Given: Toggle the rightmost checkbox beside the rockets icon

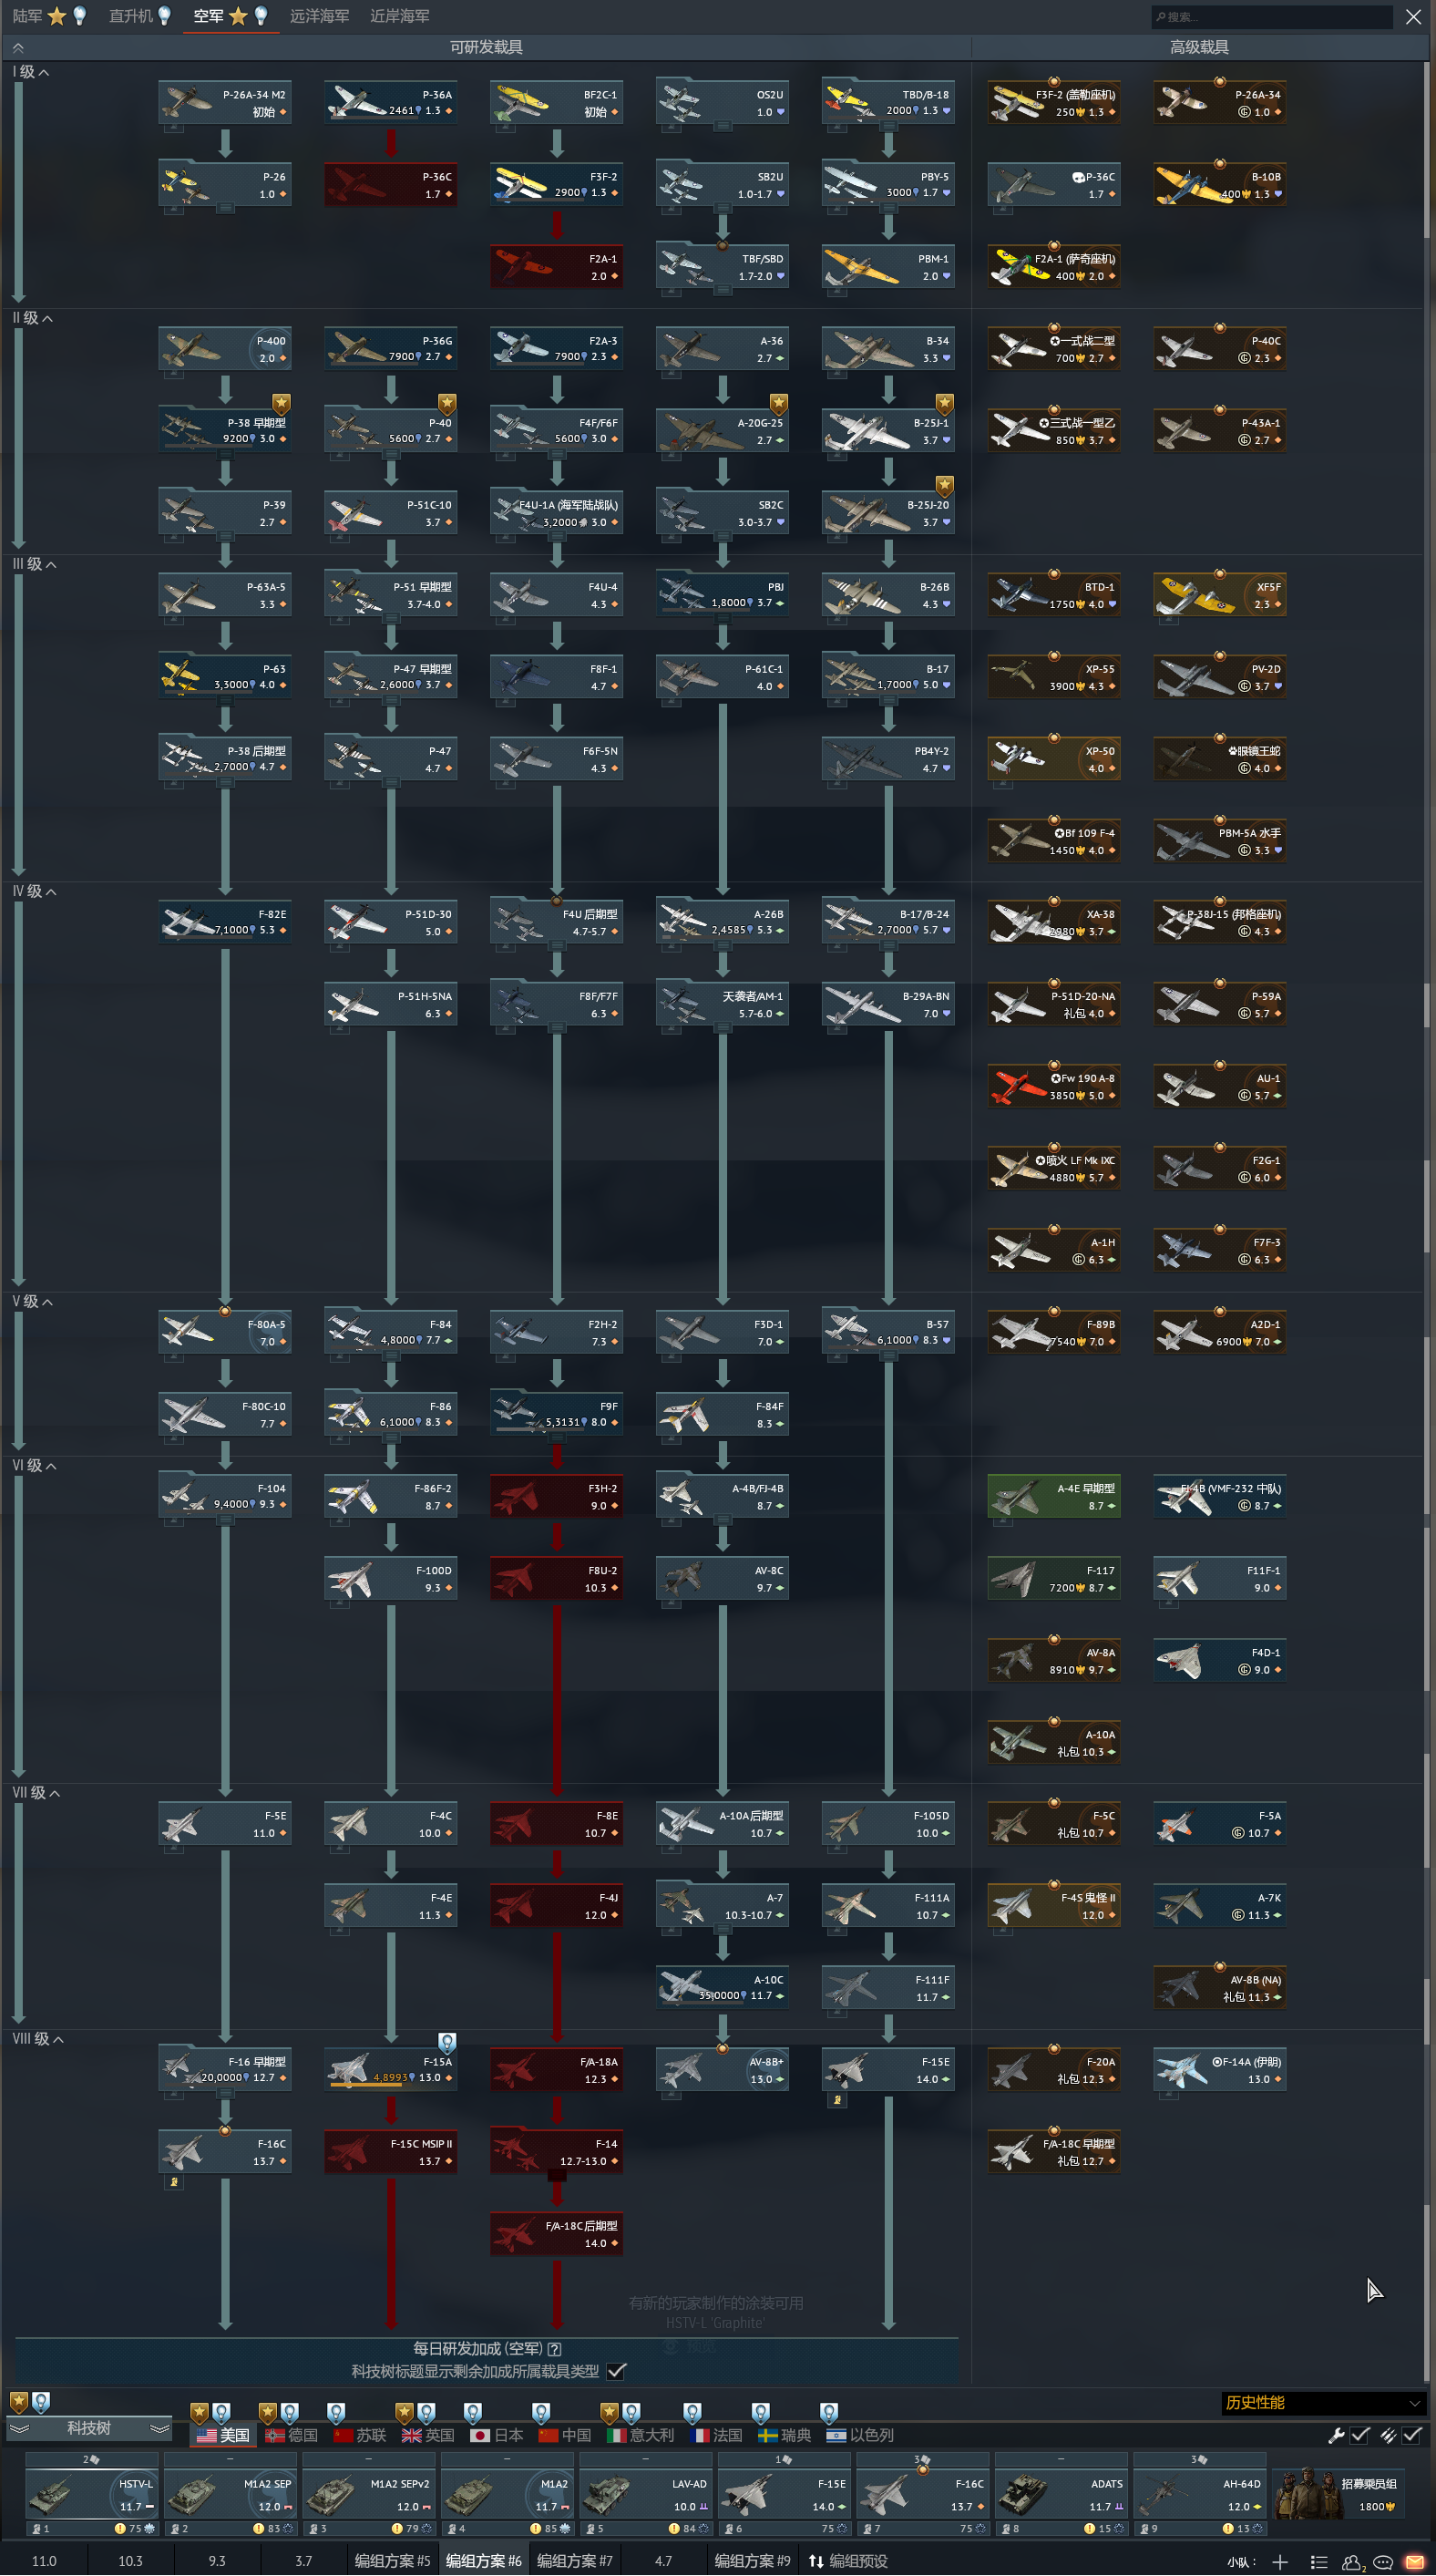Looking at the screenshot, I should point(1412,2435).
